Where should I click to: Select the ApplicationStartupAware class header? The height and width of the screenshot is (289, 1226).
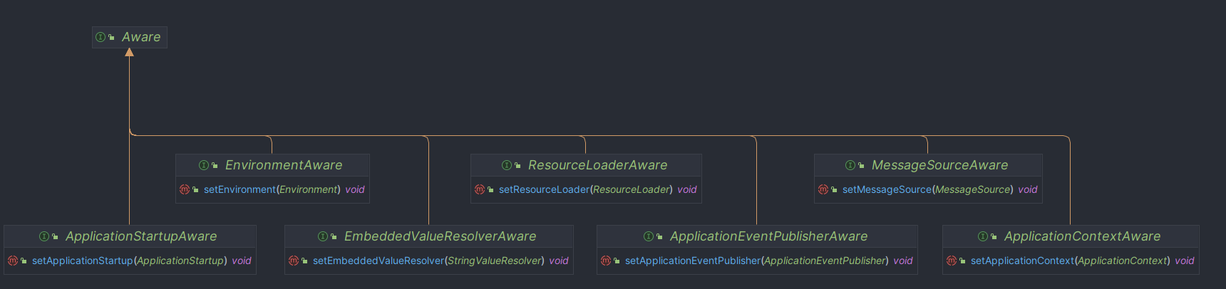point(130,236)
